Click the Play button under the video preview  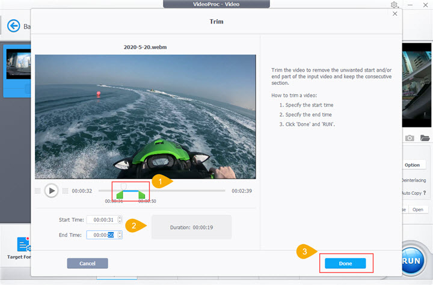51,191
